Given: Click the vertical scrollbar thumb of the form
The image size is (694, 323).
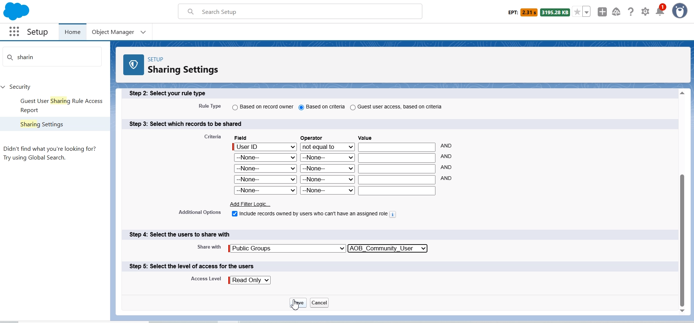Looking at the screenshot, I should click(682, 240).
